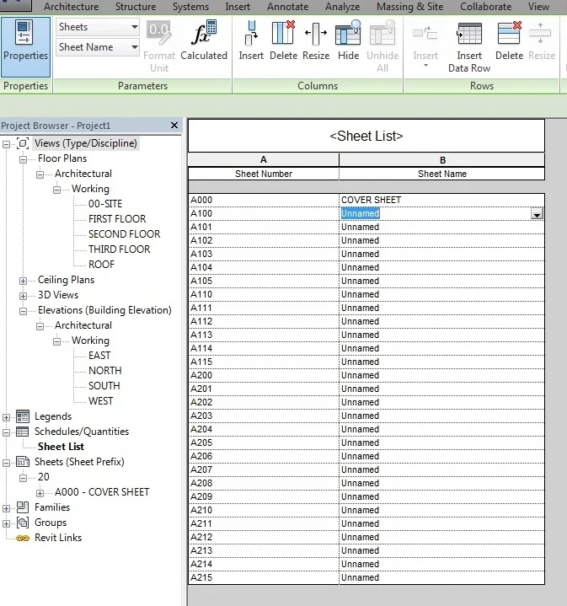Viewport: 567px width, 606px height.
Task: Click the Families icon in browser
Action: (23, 507)
